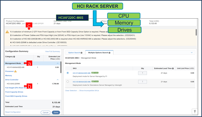Screen dimensions: 202x117
Task: Click the warning messages panel scrollbar
Action: 196,32
